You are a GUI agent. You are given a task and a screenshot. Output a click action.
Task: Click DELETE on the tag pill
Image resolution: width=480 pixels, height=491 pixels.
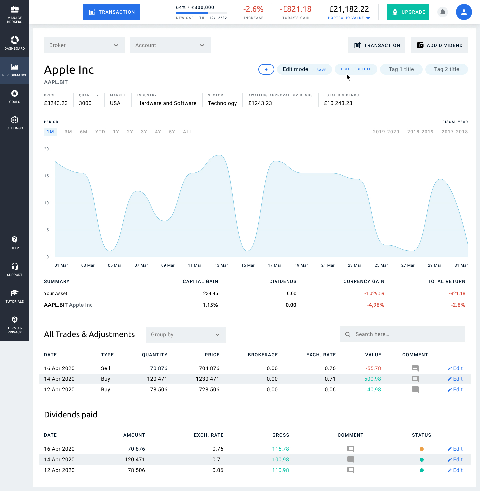[x=364, y=69]
